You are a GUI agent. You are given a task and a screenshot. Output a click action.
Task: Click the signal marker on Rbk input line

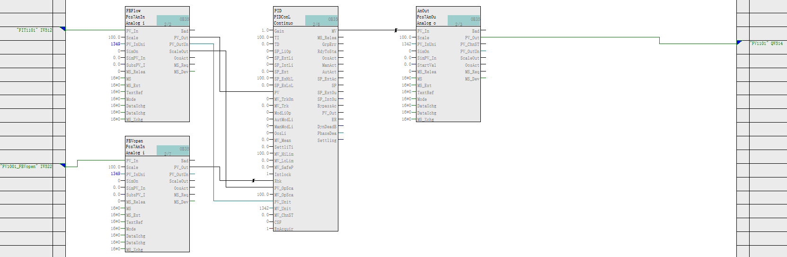click(254, 181)
